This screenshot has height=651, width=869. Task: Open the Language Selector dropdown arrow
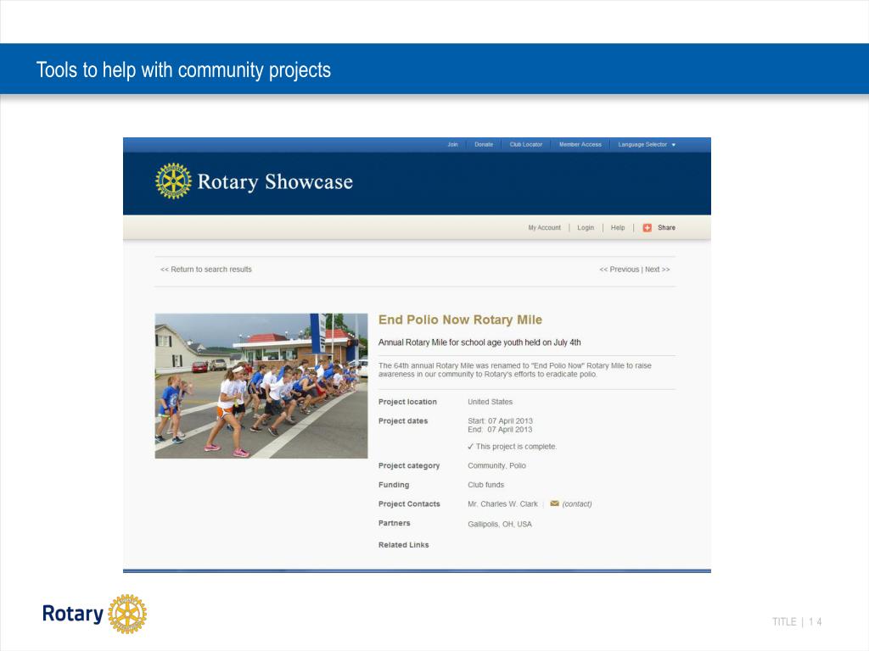[x=673, y=145]
